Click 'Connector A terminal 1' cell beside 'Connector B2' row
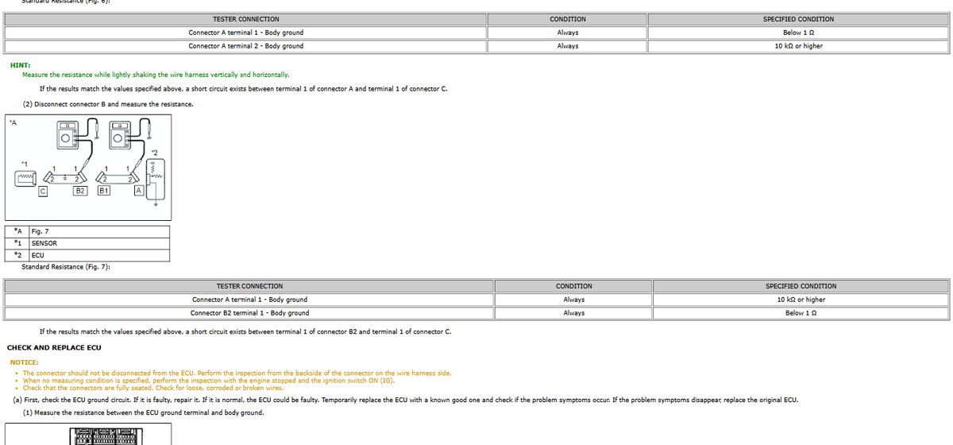 click(x=249, y=300)
